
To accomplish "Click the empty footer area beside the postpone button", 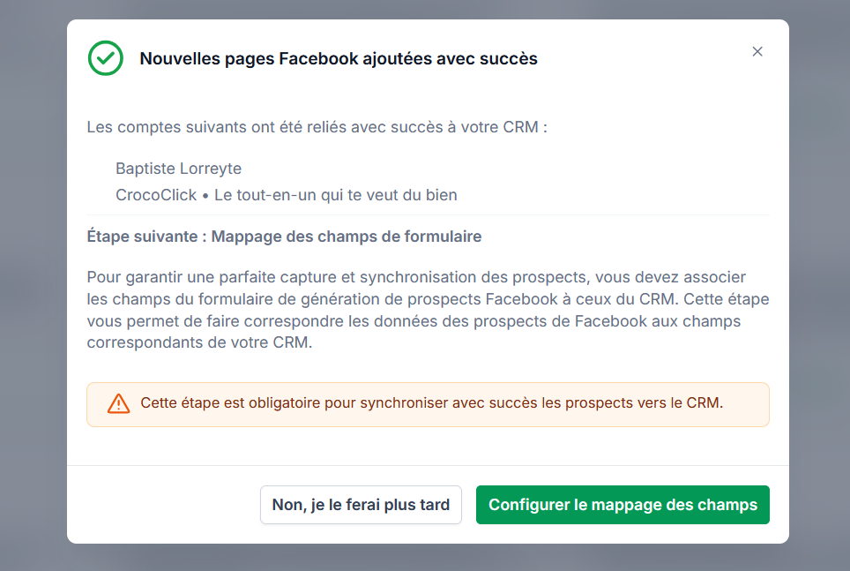I will click(162, 505).
